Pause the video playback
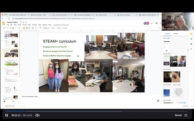This screenshot has height=121, width=194. 6,115
